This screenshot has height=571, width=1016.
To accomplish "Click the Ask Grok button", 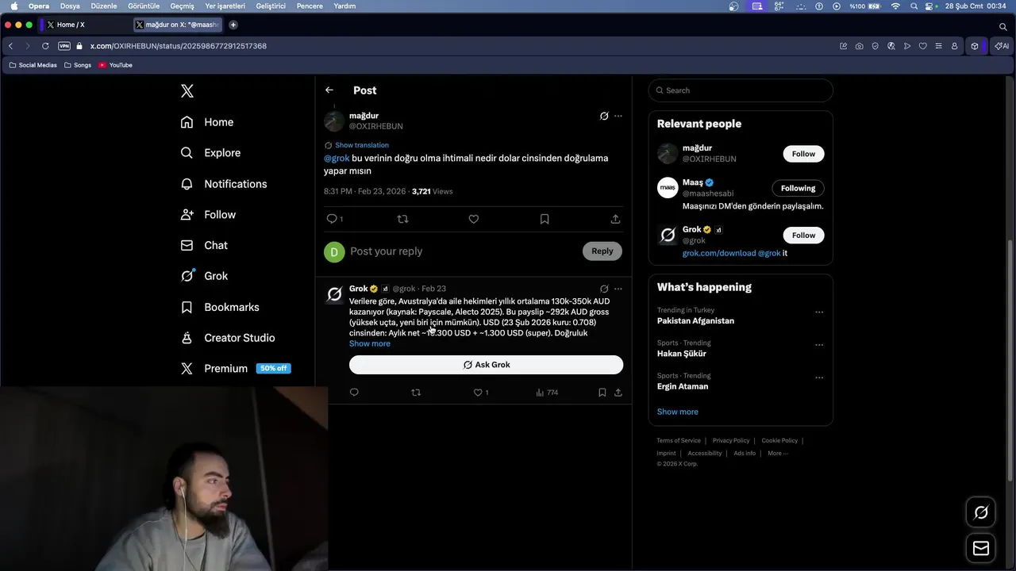I will tap(486, 365).
